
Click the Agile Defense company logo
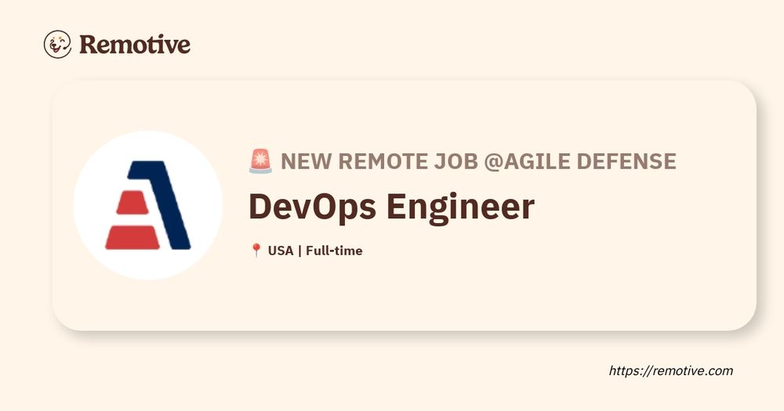click(x=148, y=205)
